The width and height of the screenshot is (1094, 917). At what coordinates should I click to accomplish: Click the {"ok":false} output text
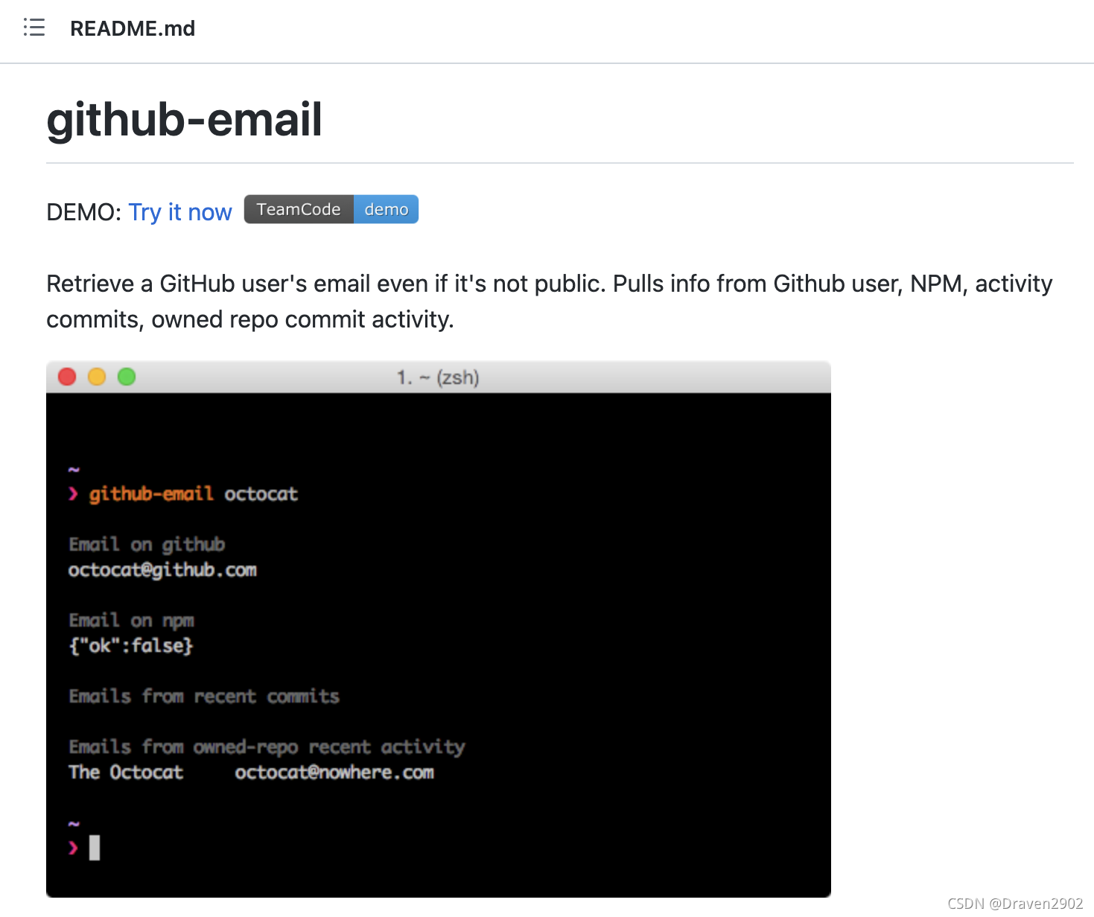click(x=131, y=645)
